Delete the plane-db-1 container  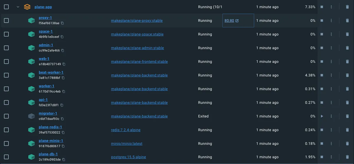point(347,157)
